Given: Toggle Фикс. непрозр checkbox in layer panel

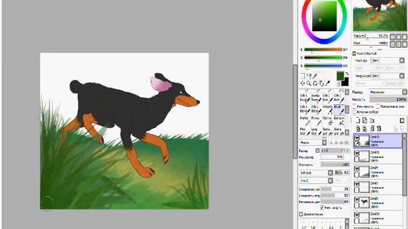Looking at the screenshot, I should point(354,106).
